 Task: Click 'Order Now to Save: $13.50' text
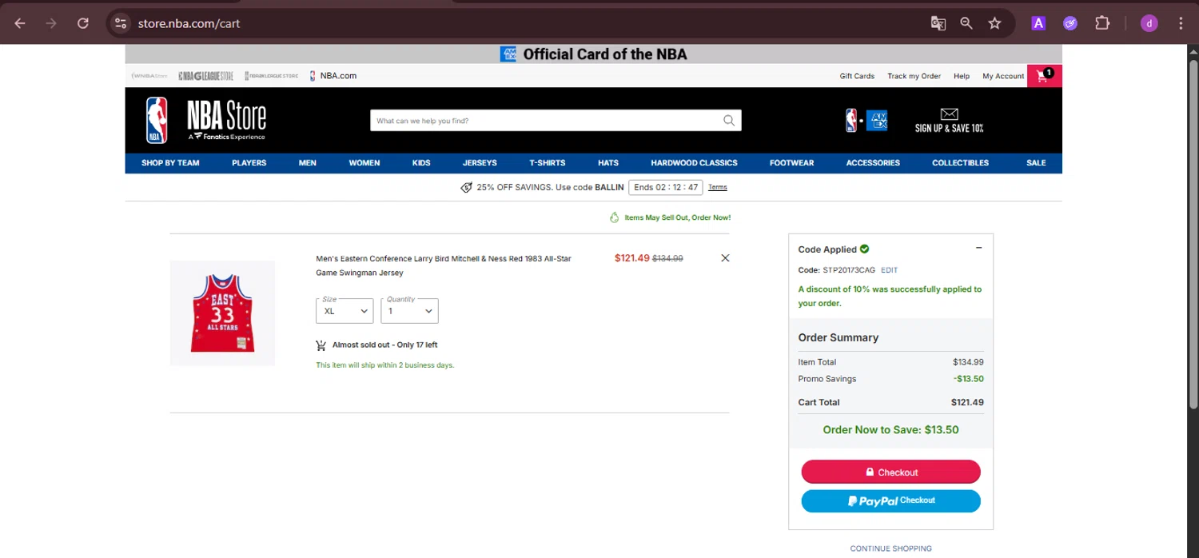point(891,429)
